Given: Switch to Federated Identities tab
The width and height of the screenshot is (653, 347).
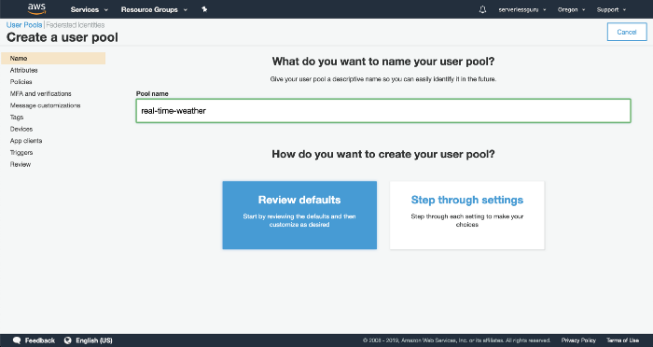Looking at the screenshot, I should click(75, 25).
